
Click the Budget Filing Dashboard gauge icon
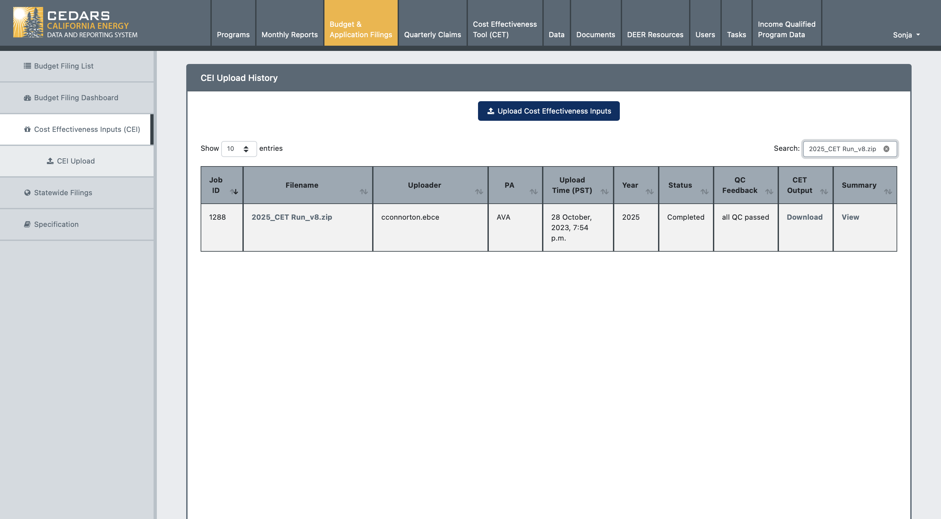point(27,98)
